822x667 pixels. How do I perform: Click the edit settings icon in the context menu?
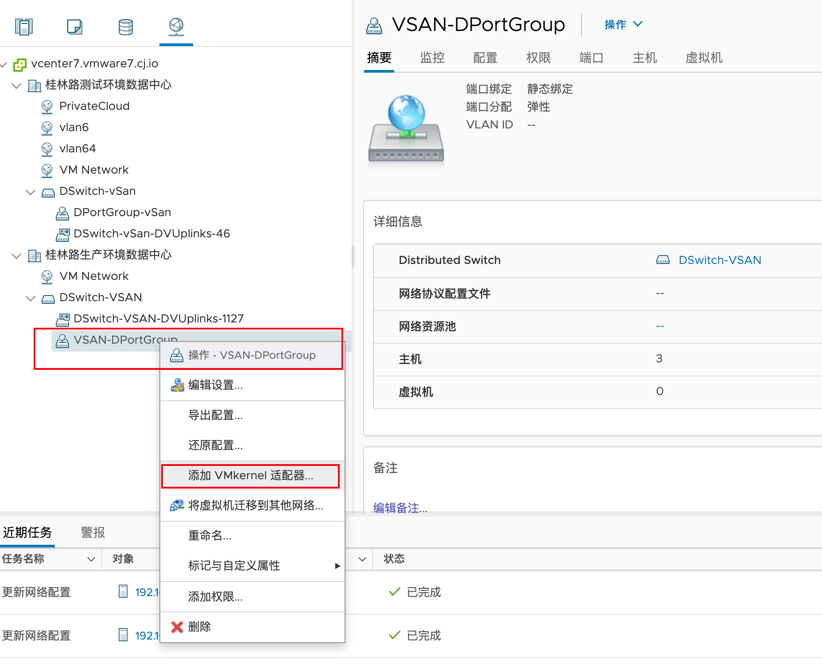(x=177, y=385)
